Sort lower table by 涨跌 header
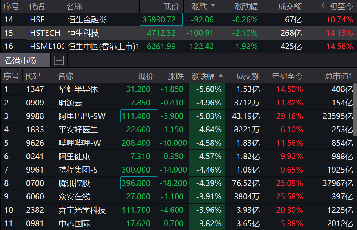 [176, 76]
